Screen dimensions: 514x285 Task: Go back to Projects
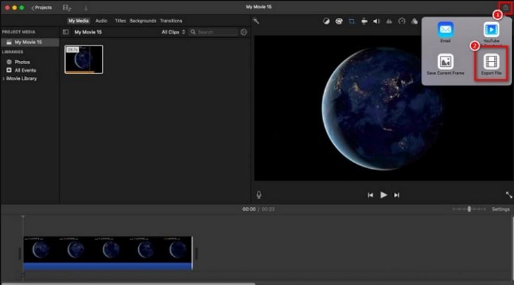pyautogui.click(x=42, y=8)
